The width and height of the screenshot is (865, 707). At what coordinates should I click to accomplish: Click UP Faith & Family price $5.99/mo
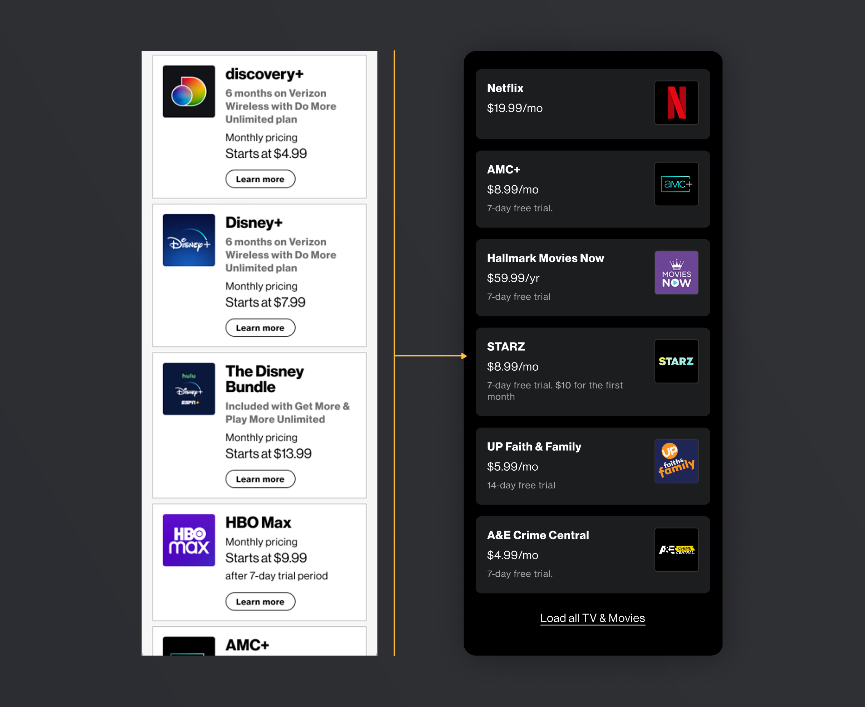[513, 467]
